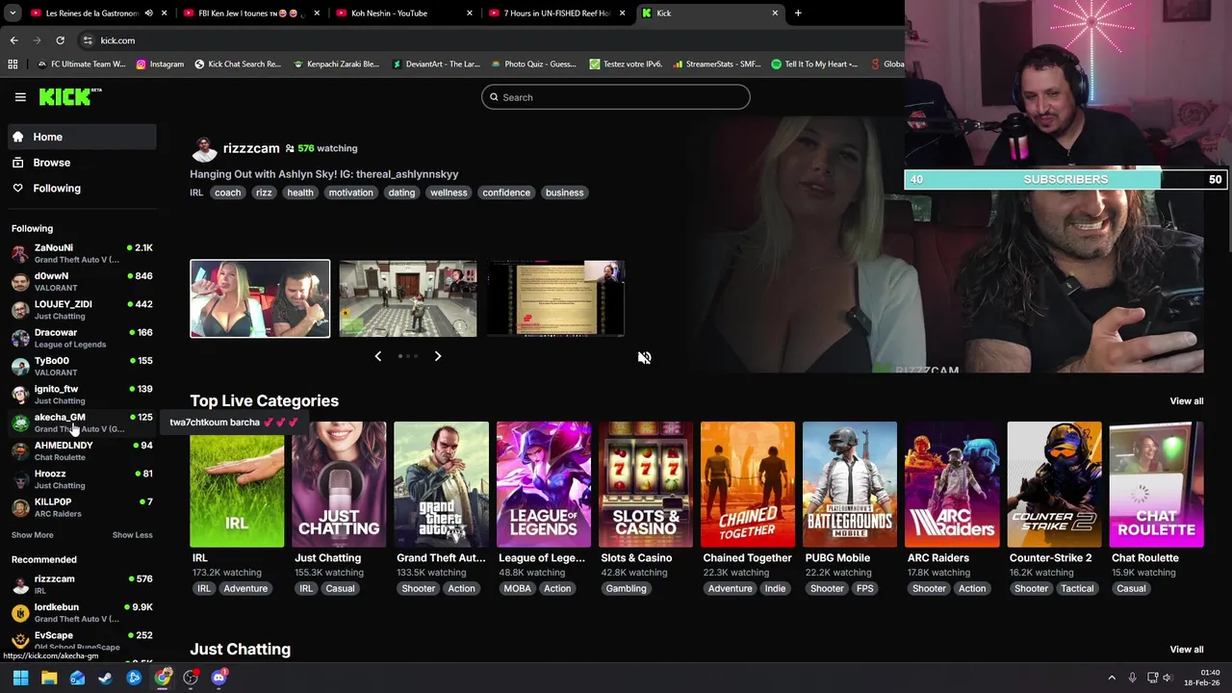Click the rizzzcam featured avatar
1232x693 pixels.
click(x=204, y=149)
